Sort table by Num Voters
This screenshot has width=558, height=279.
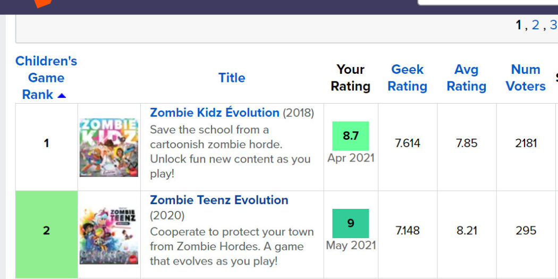coord(525,78)
